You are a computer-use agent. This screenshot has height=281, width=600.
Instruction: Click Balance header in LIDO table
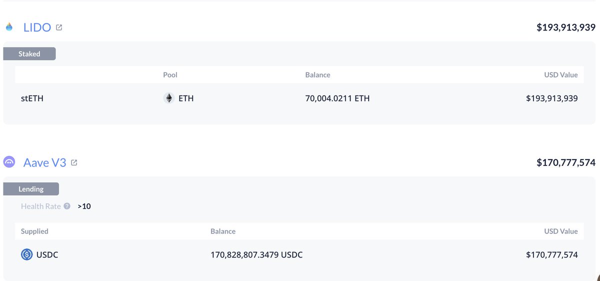pyautogui.click(x=317, y=74)
